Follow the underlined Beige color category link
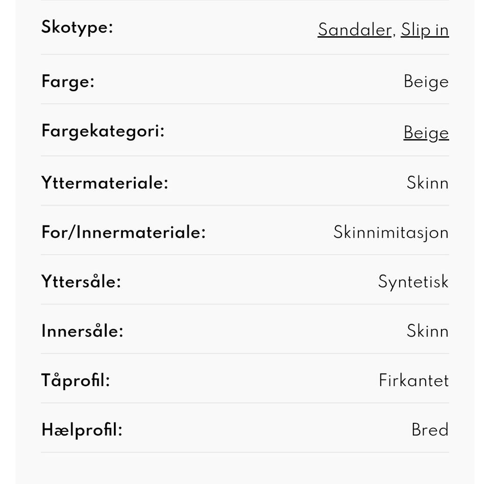490x484 pixels. 426,133
